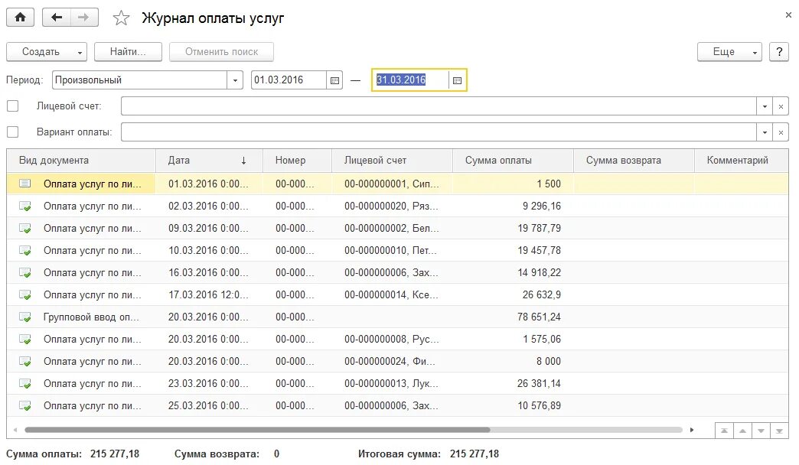Close the Журнал оплаты услуг form
Screen dimensions: 799x465
click(x=788, y=15)
